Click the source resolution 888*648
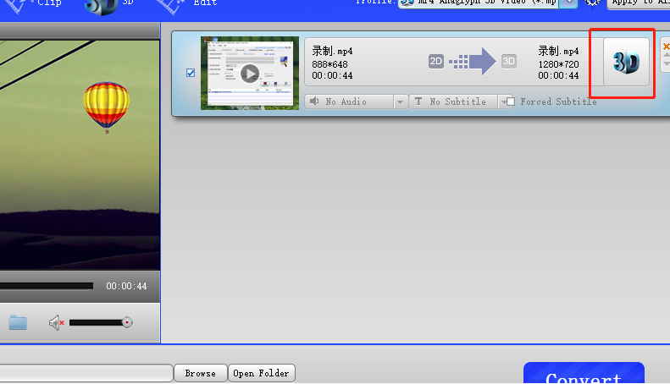670x384 pixels. coord(329,64)
